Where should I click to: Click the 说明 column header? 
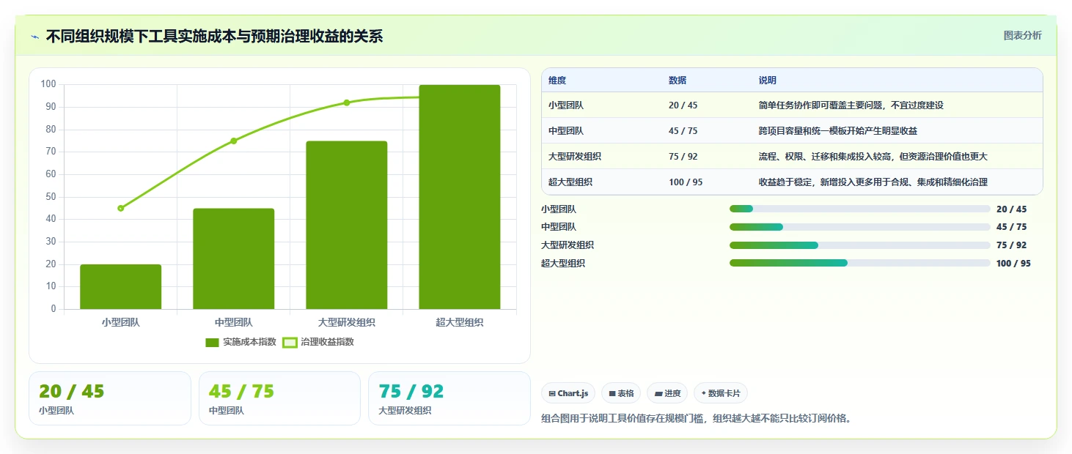click(x=768, y=81)
